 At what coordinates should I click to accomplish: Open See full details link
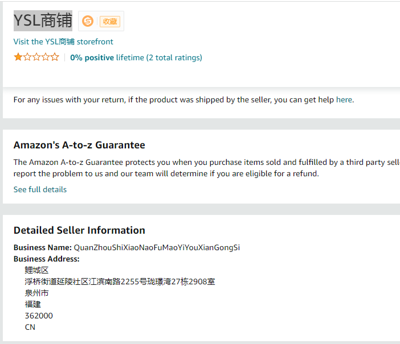pos(40,189)
